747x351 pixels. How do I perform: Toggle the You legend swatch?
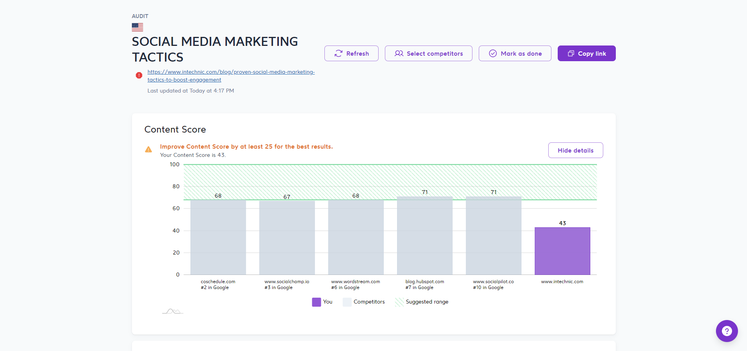click(316, 302)
